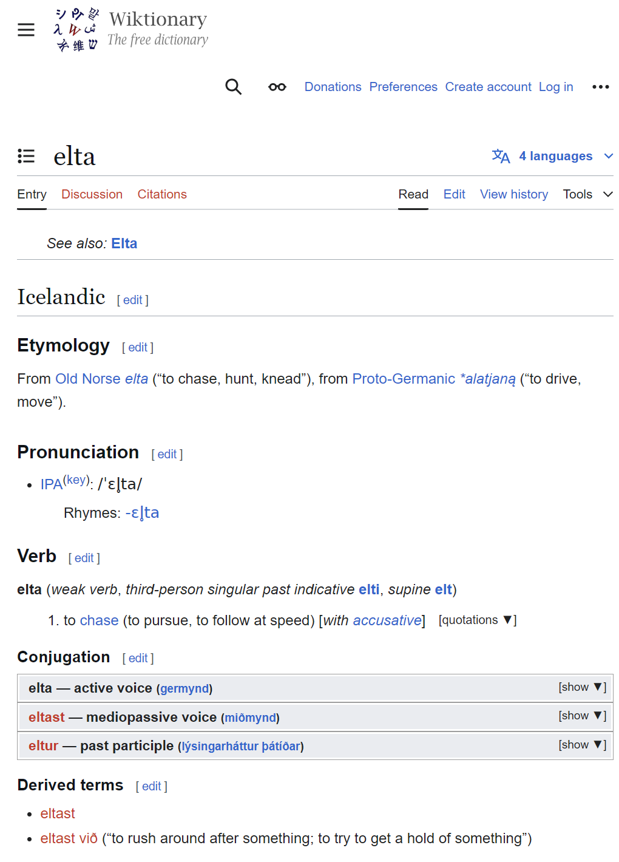The height and width of the screenshot is (862, 619).
Task: Open the appearance glasses icon
Action: point(277,87)
